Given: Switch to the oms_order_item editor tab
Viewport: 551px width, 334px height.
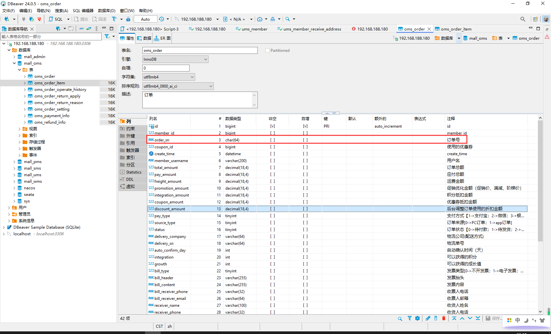Looking at the screenshot, I should coord(453,29).
